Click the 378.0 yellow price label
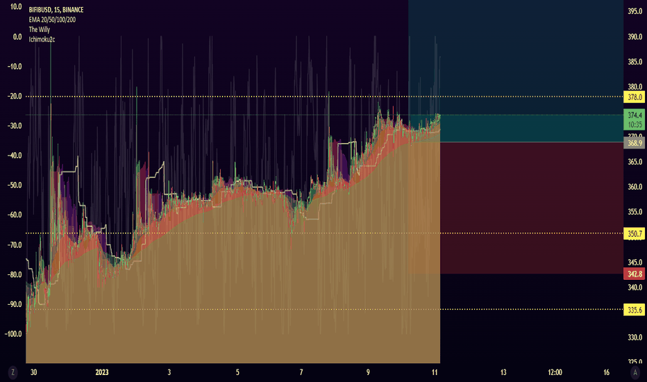This screenshot has height=382, width=647. click(635, 97)
